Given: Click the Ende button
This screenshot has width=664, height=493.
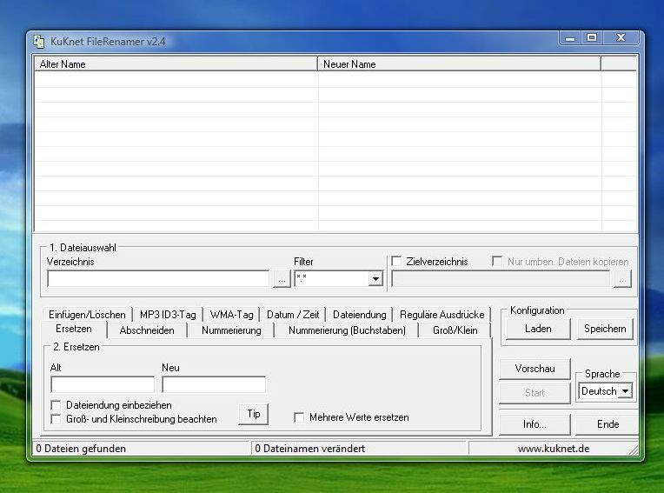Looking at the screenshot, I should point(608,424).
